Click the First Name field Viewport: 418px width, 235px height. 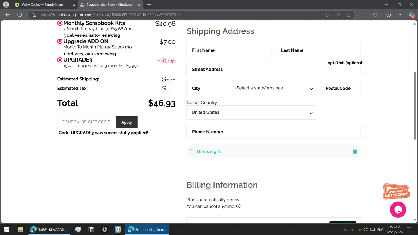click(x=229, y=50)
